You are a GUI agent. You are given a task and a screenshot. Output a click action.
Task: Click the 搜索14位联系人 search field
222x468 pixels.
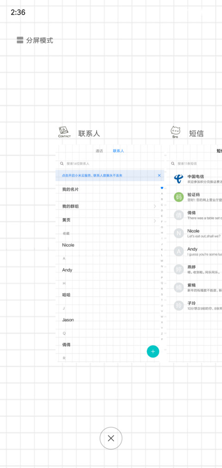110,164
